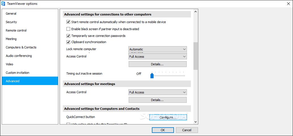Viewport: 293px width, 136px height.
Task: Open the Video settings category
Action: 30,64
